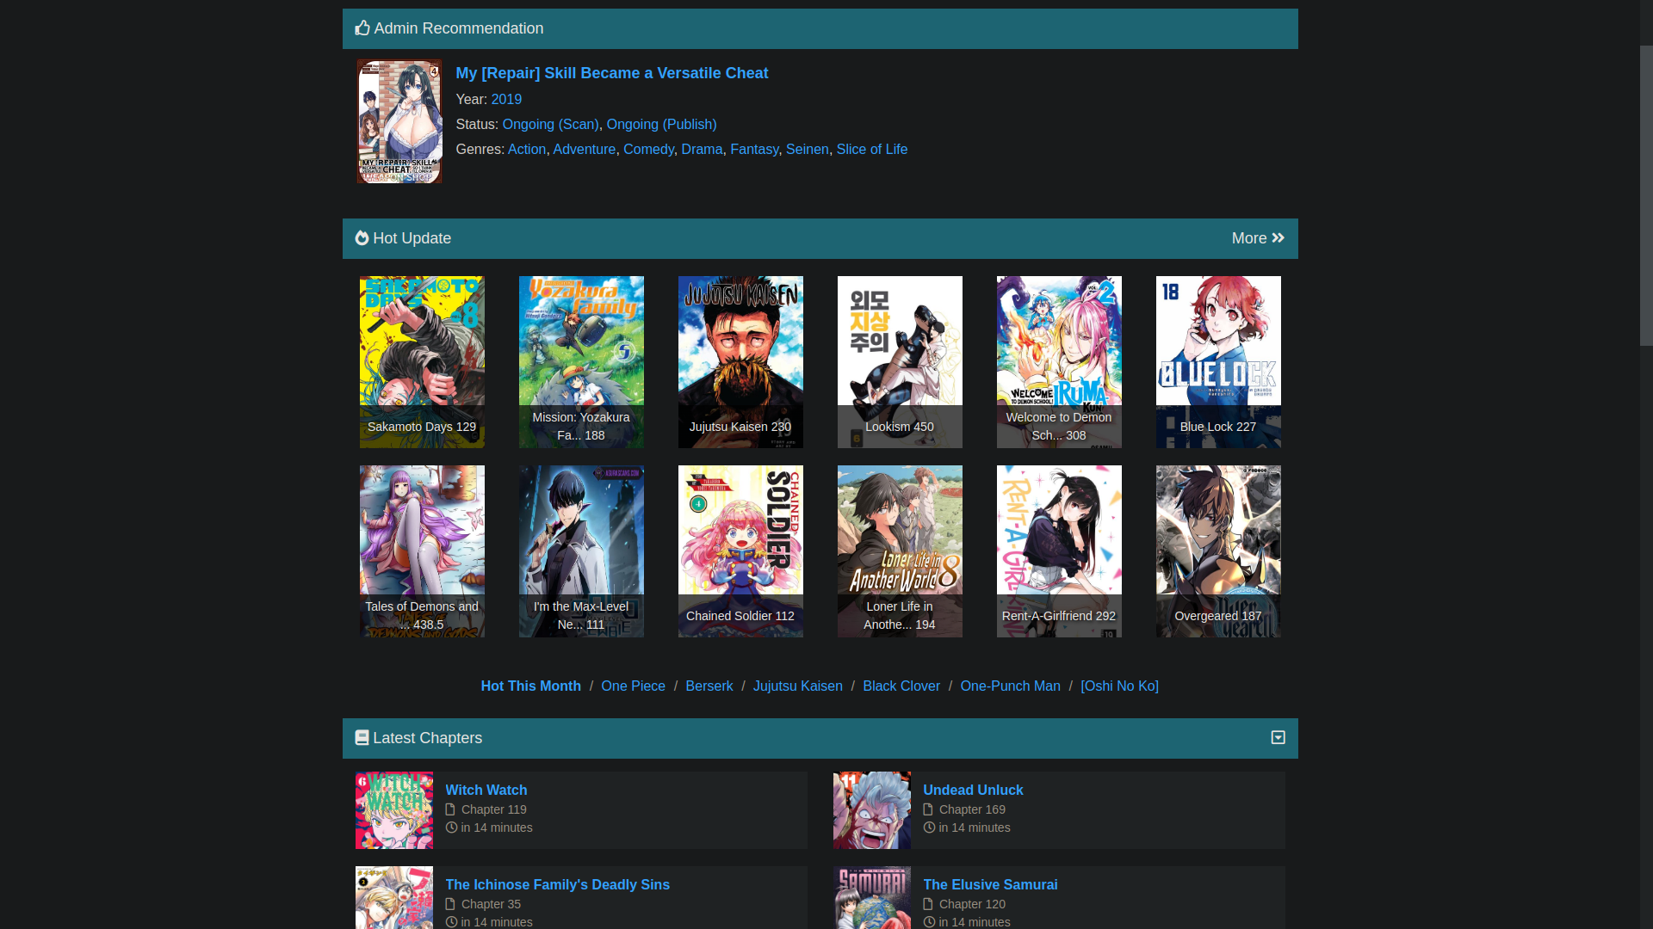The image size is (1653, 929).
Task: Open More hot updates via the double chevron
Action: (x=1278, y=238)
